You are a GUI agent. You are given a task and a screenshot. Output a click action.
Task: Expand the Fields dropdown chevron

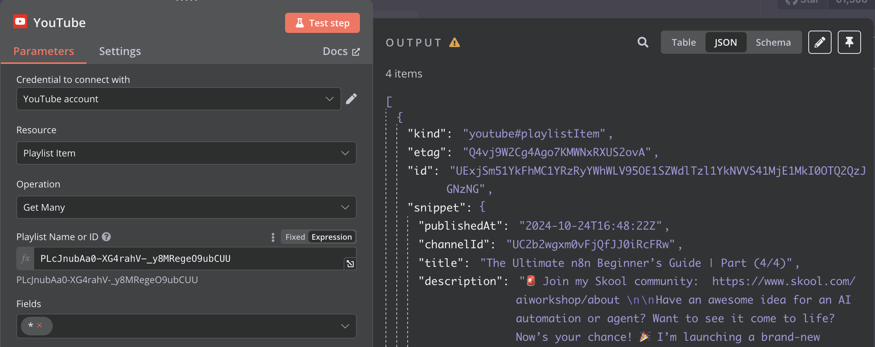pos(345,326)
